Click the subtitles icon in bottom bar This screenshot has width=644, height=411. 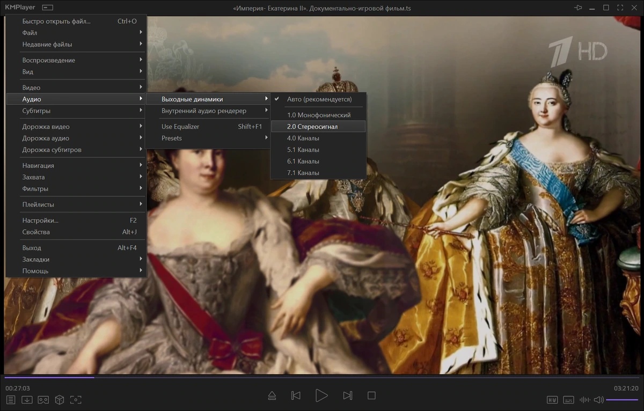pyautogui.click(x=568, y=400)
